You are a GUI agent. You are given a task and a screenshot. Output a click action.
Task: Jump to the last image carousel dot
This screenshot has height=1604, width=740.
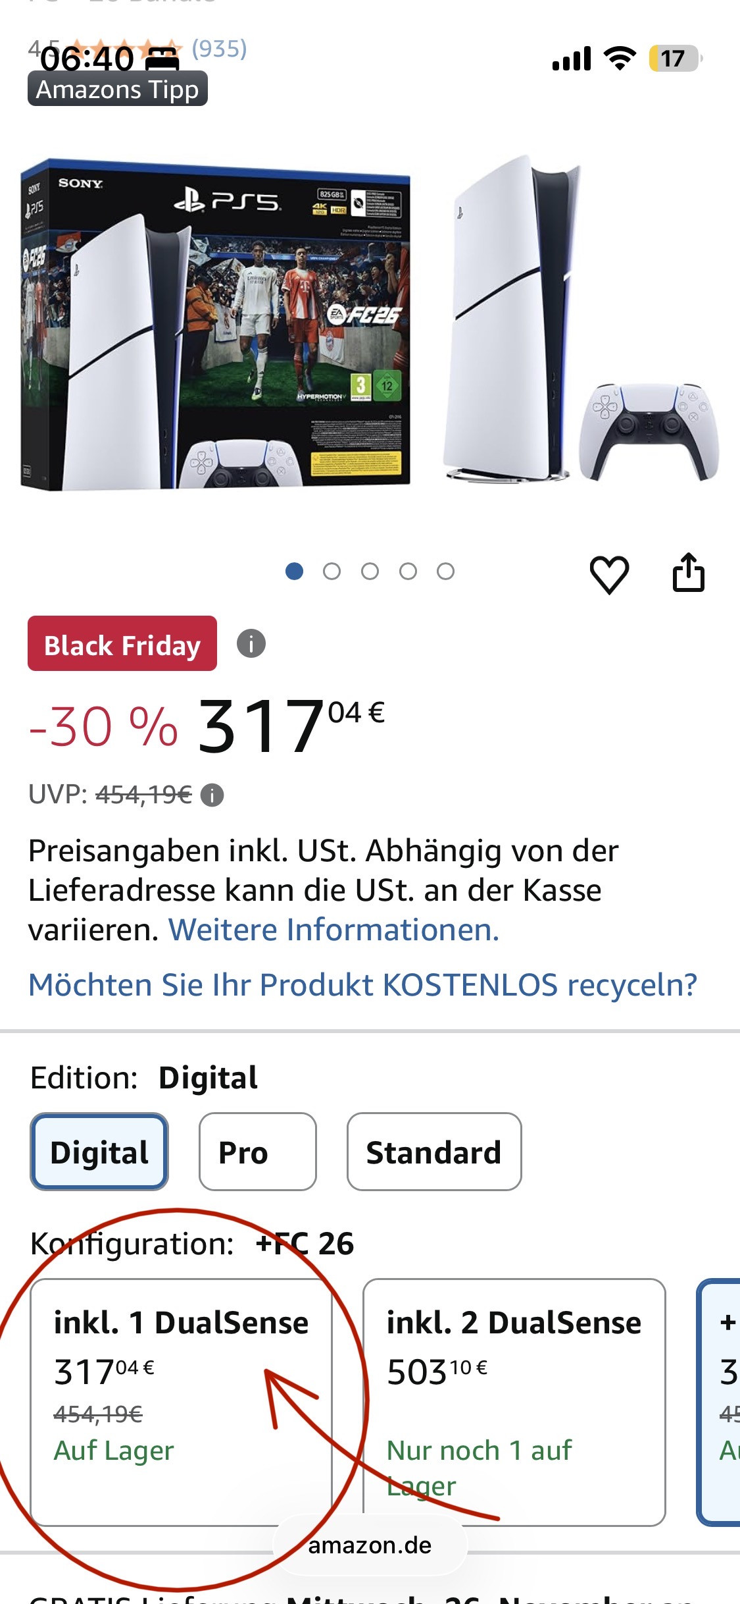point(446,571)
